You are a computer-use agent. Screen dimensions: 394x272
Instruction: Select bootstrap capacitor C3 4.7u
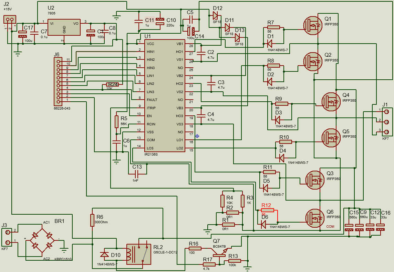tap(211, 83)
